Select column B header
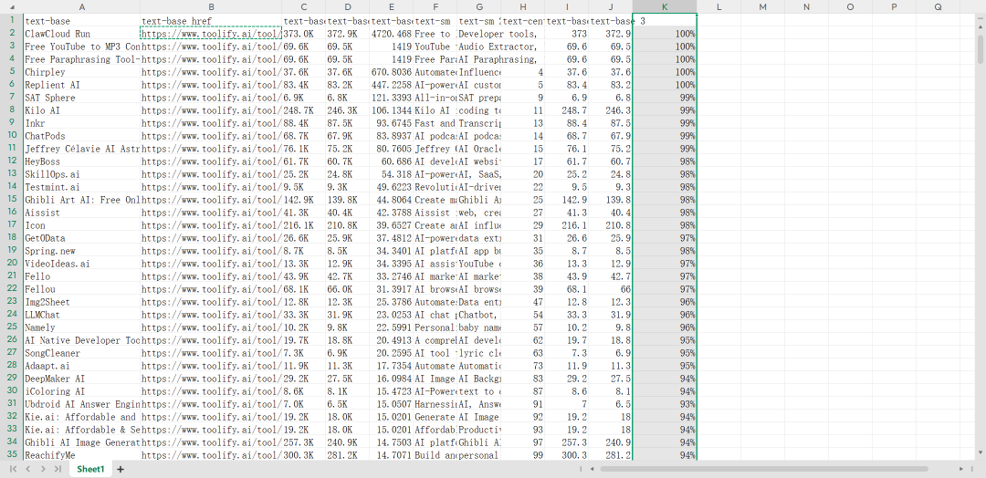The width and height of the screenshot is (986, 478). [x=211, y=7]
